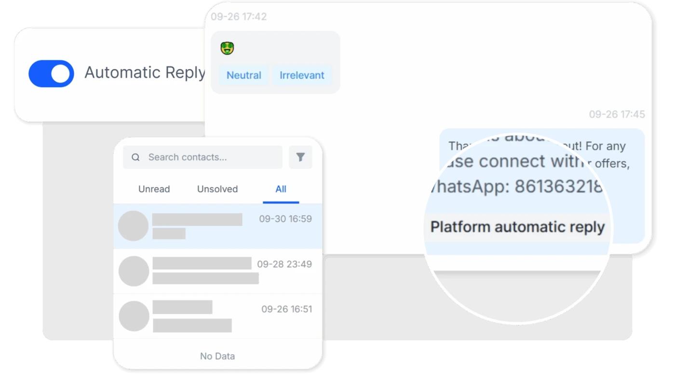Select the money-face emoji in message
Screen dimensions: 675x374
pos(227,48)
